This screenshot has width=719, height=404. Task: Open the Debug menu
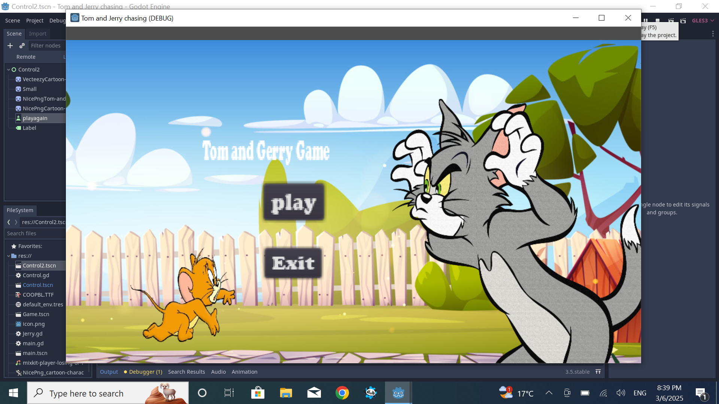point(57,21)
